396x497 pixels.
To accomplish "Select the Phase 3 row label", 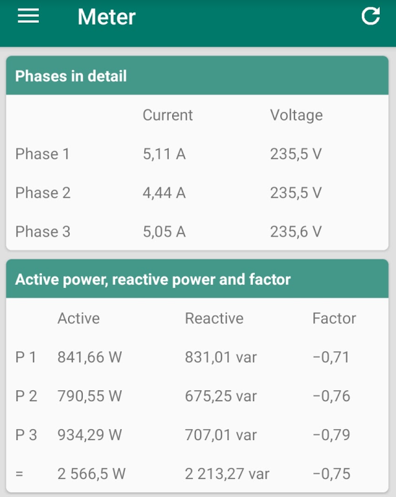I will [x=43, y=232].
